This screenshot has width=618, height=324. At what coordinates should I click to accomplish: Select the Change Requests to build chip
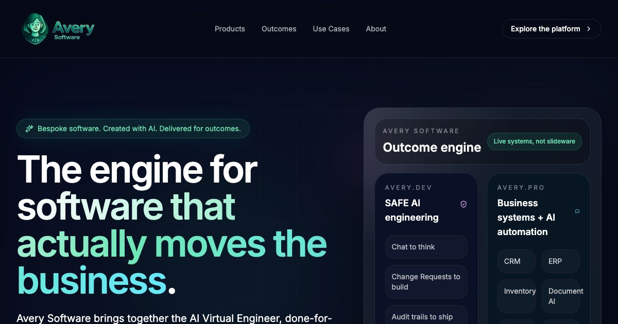tap(426, 282)
